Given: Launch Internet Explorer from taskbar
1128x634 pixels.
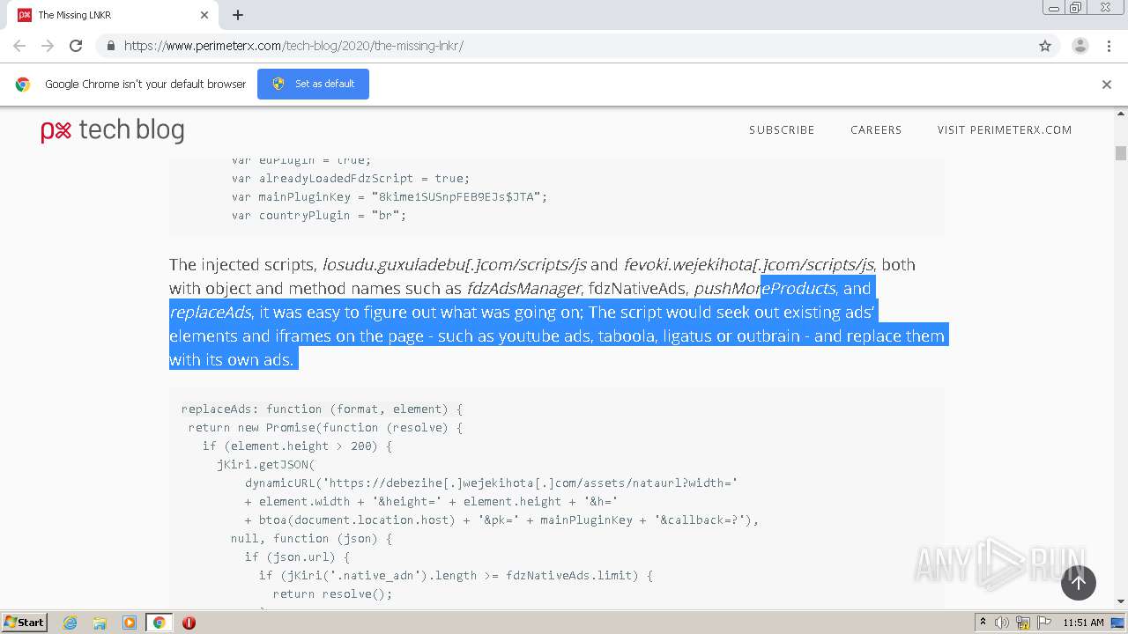Looking at the screenshot, I should coord(70,623).
